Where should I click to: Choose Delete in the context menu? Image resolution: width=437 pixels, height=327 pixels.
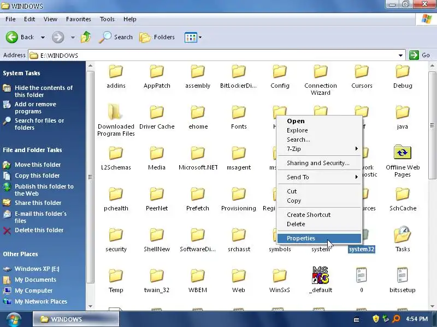(x=320, y=224)
